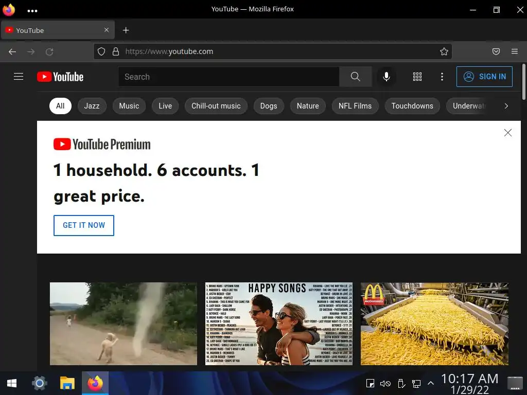This screenshot has width=527, height=395.
Task: Select the YouTube browser tab
Action: pyautogui.click(x=58, y=30)
